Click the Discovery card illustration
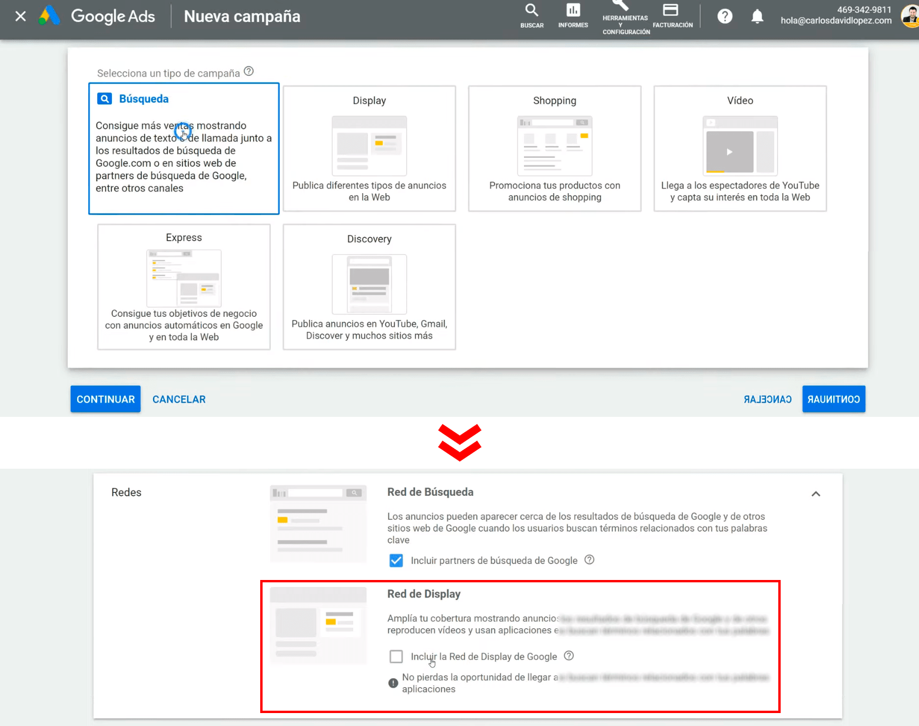This screenshot has height=726, width=919. [369, 284]
